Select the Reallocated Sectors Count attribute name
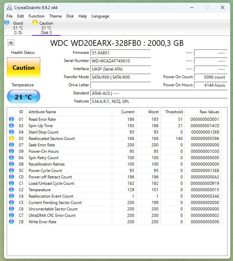This screenshot has height=261, width=233. (52, 139)
